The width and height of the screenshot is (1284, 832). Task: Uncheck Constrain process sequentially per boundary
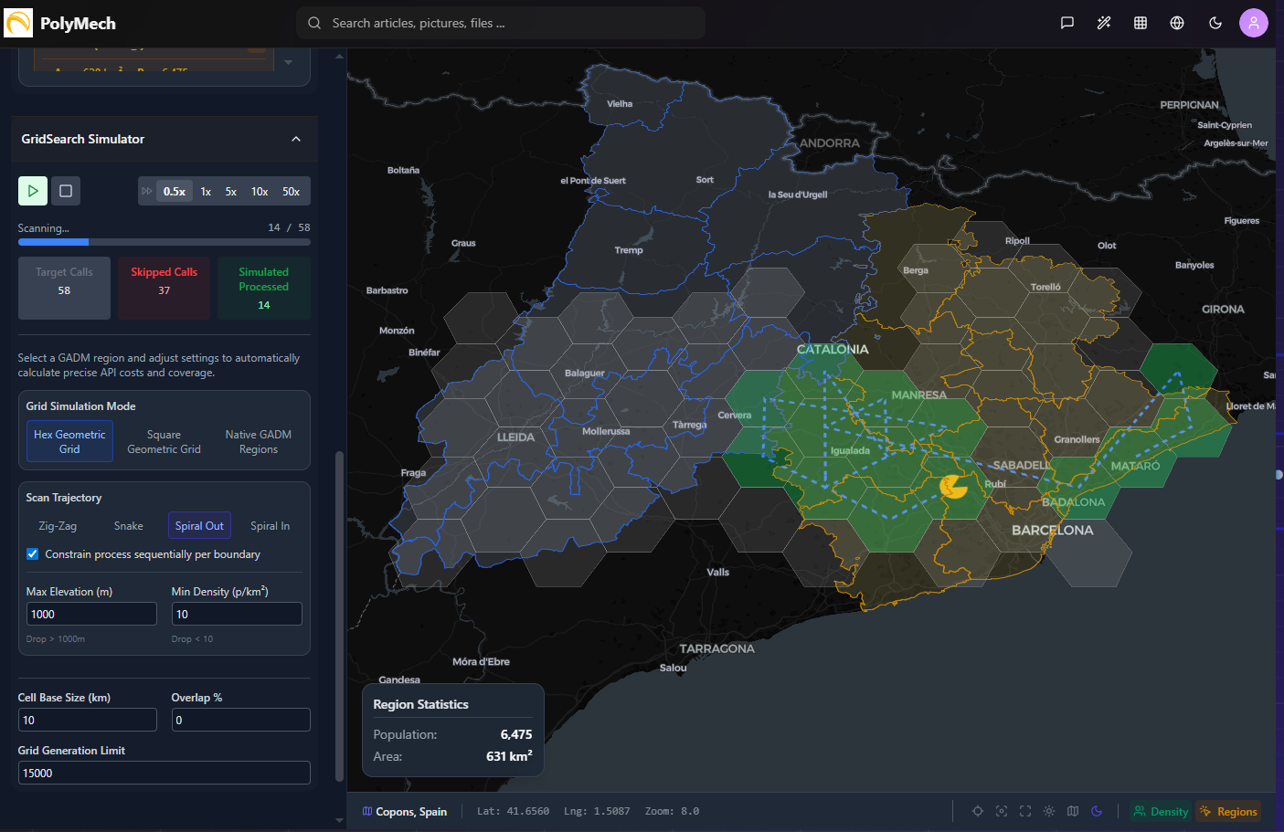(x=33, y=554)
